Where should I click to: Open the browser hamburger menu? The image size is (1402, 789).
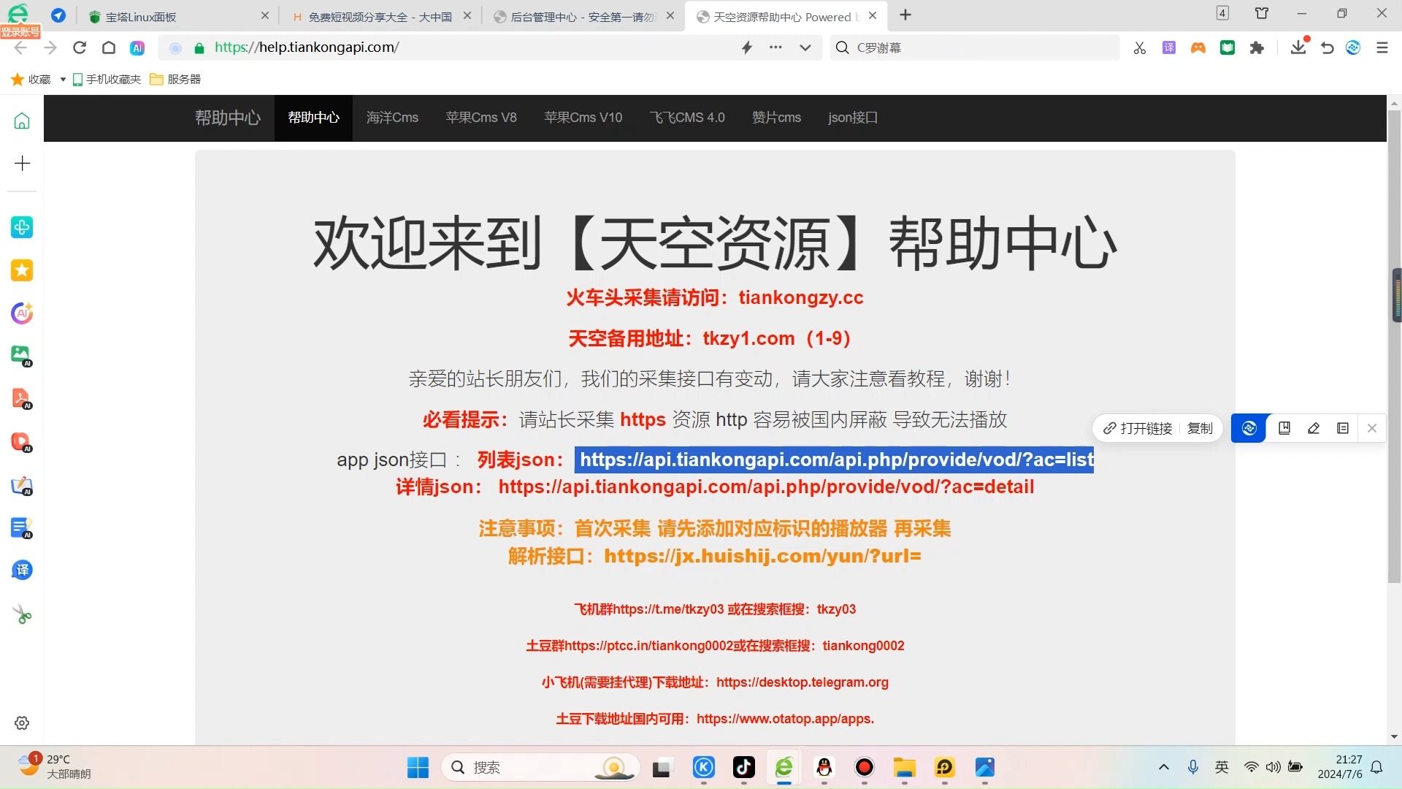click(x=1382, y=47)
